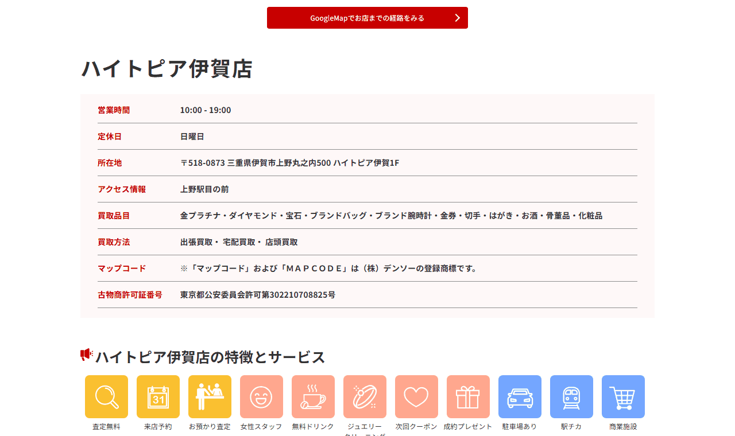Click the business hours value 10:00 - 19:00
This screenshot has width=735, height=436.
coord(206,110)
